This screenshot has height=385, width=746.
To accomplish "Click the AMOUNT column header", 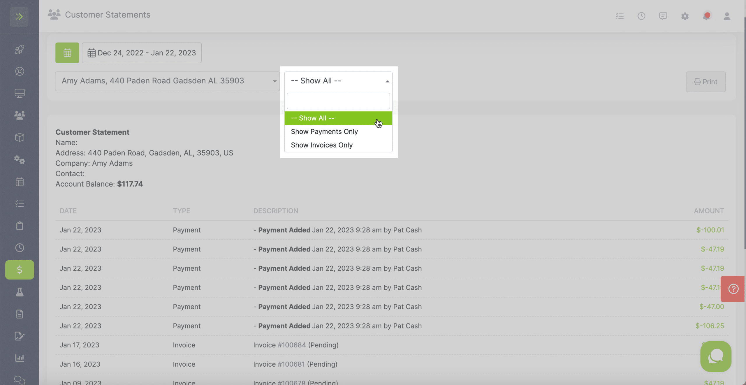I will pyautogui.click(x=709, y=211).
